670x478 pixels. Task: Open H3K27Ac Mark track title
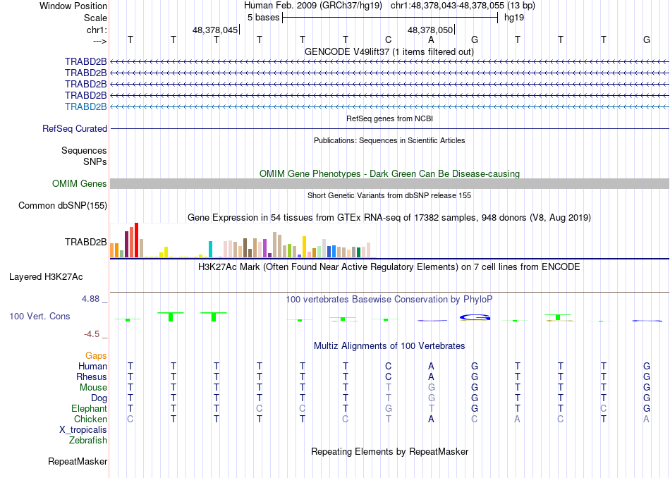click(389, 267)
